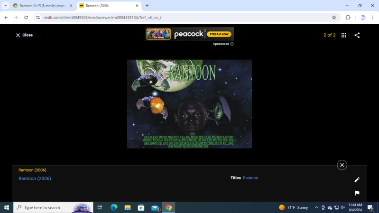
Task: Click the yellow Rantoon (2006) heading
Action: coord(32,170)
